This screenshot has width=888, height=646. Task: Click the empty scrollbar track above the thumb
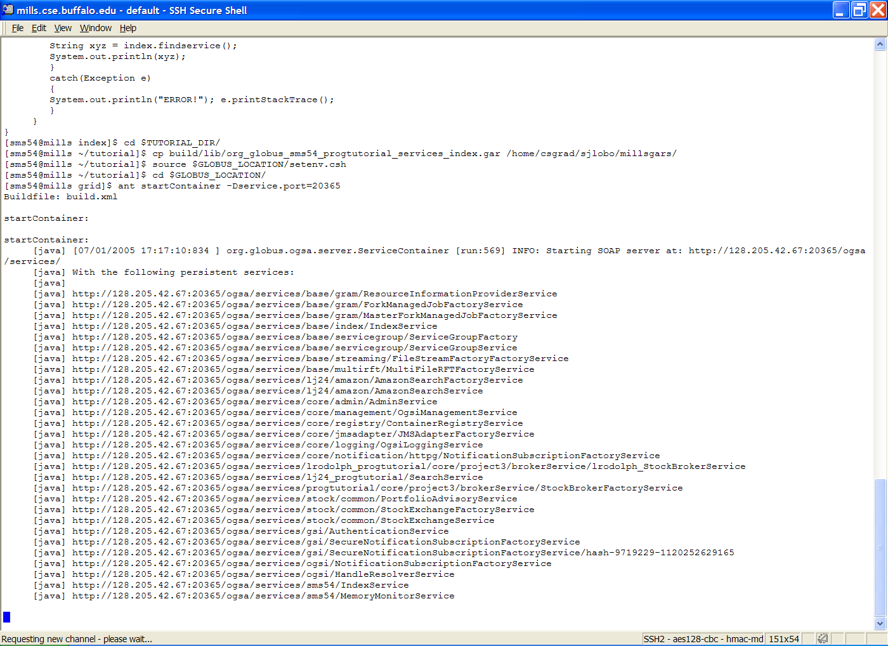(880, 254)
